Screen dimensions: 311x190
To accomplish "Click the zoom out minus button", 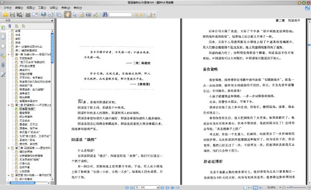I will point(284,187).
